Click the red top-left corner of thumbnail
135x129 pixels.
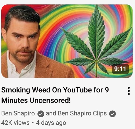coord(5,8)
